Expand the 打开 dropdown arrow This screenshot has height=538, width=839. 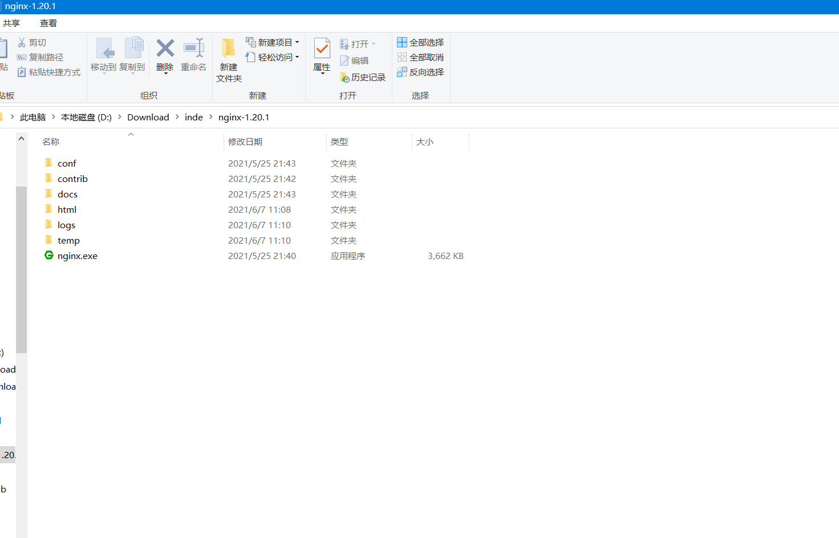point(373,43)
